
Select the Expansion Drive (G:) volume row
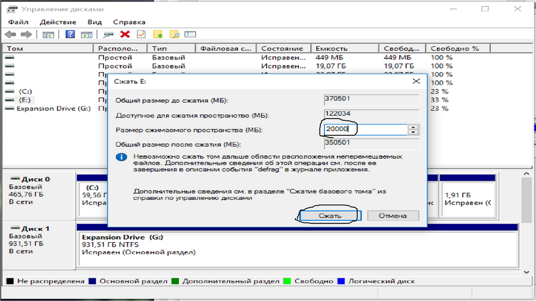[54, 108]
